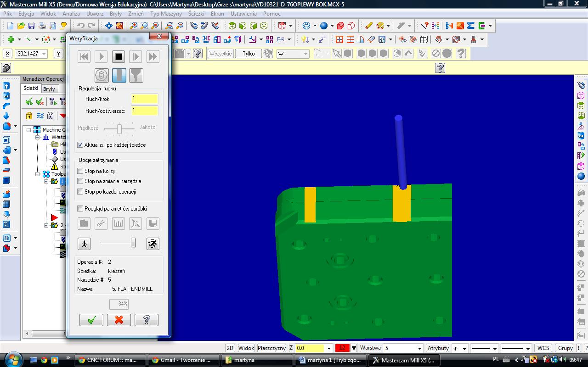Click the walking man slow mode icon

coord(84,244)
